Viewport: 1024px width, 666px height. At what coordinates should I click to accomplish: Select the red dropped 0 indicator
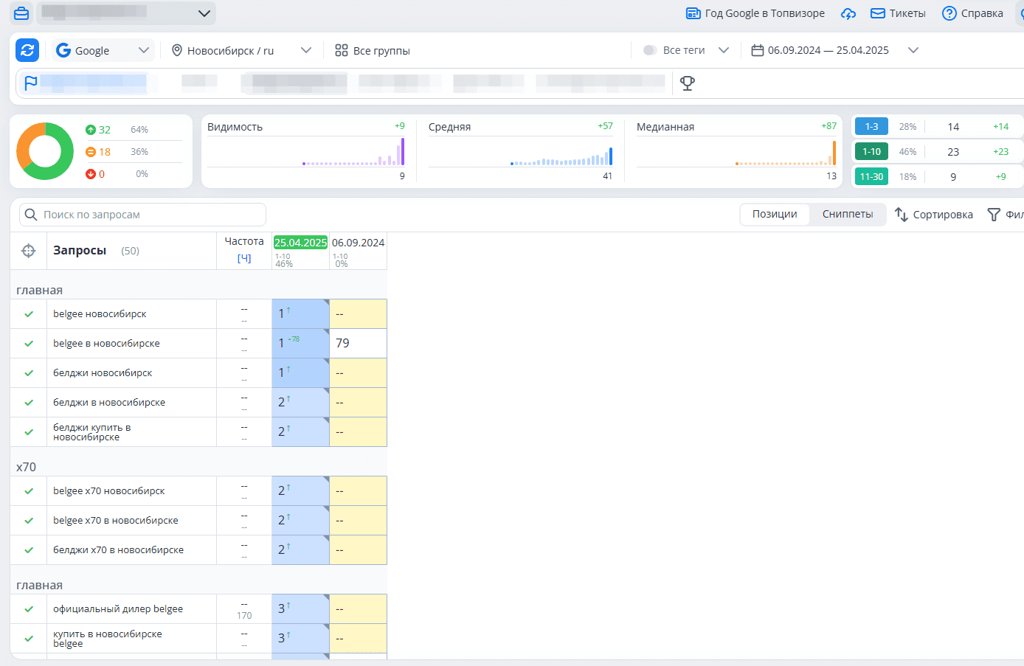[x=95, y=174]
